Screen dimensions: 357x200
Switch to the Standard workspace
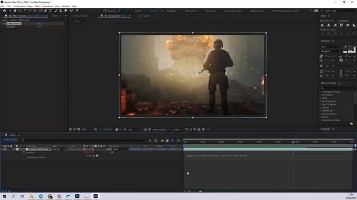point(154,11)
